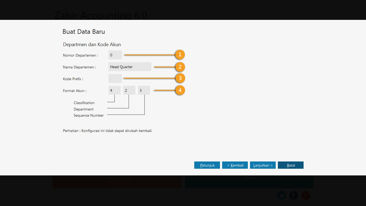Open the Facebook icon in background window
Viewport: 366px width, 206px height.
[x=294, y=196]
